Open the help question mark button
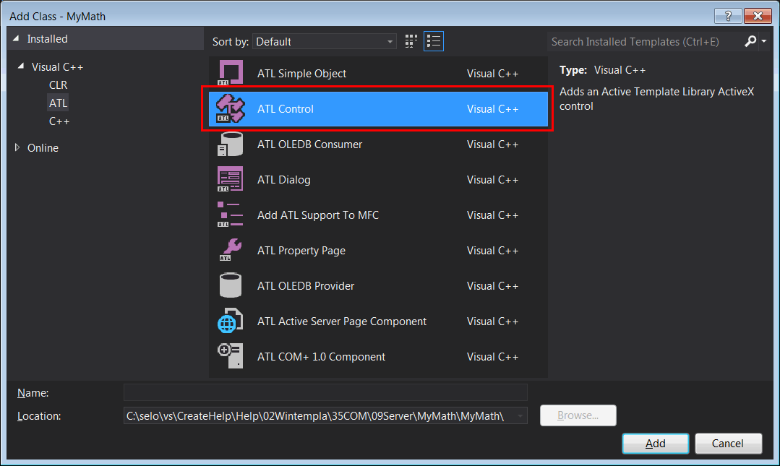 tap(728, 16)
